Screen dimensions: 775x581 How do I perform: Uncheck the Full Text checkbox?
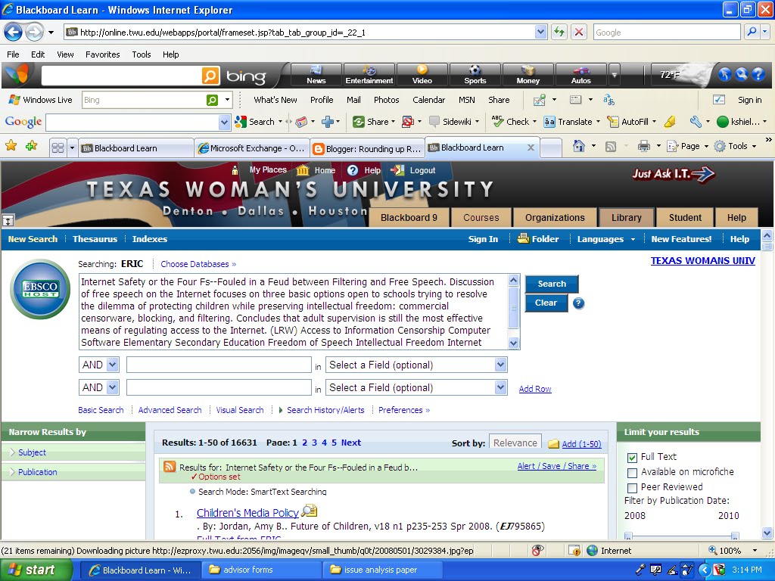point(632,458)
